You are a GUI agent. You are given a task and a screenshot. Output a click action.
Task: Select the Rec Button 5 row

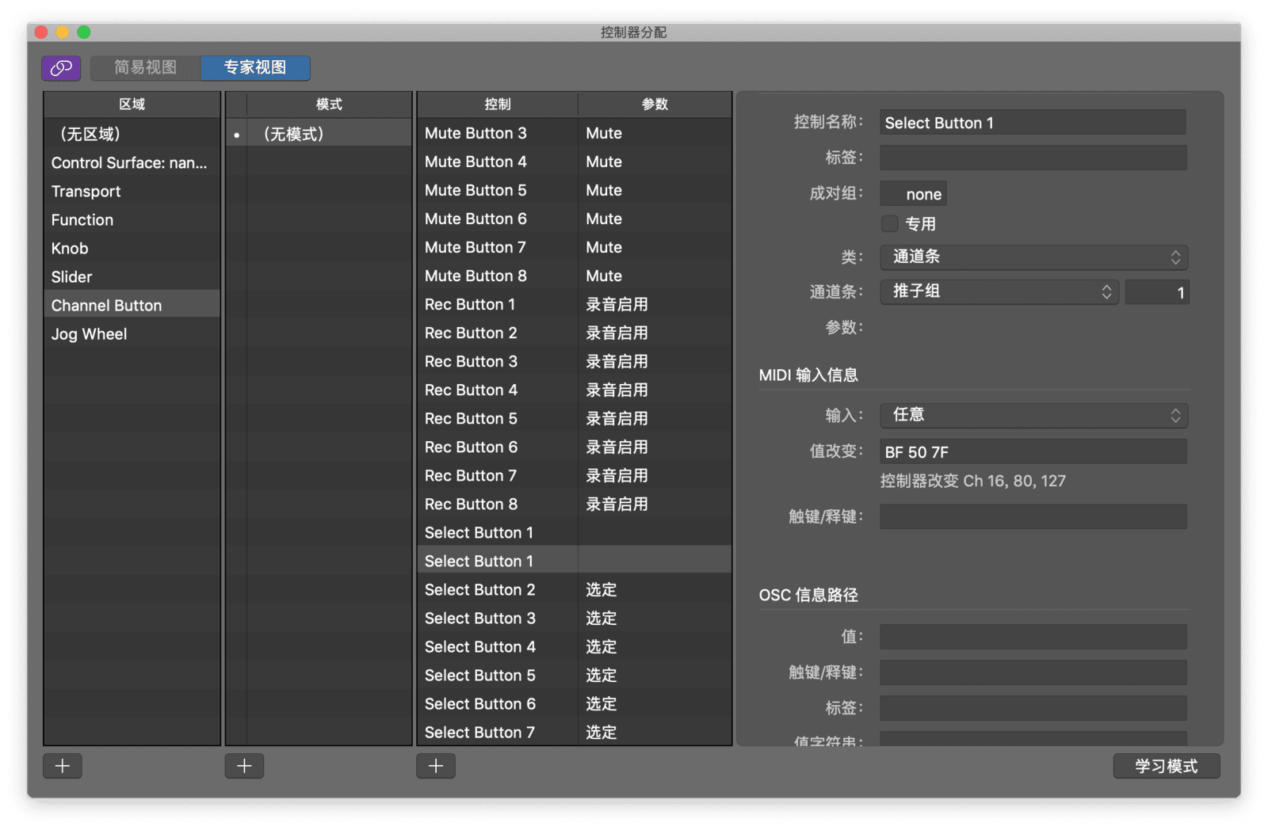click(575, 418)
